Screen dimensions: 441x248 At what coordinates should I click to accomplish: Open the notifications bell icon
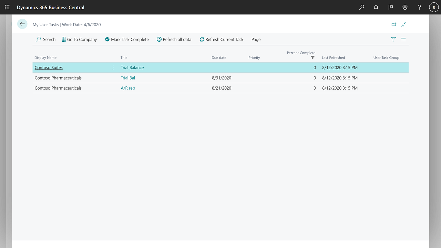tap(376, 7)
